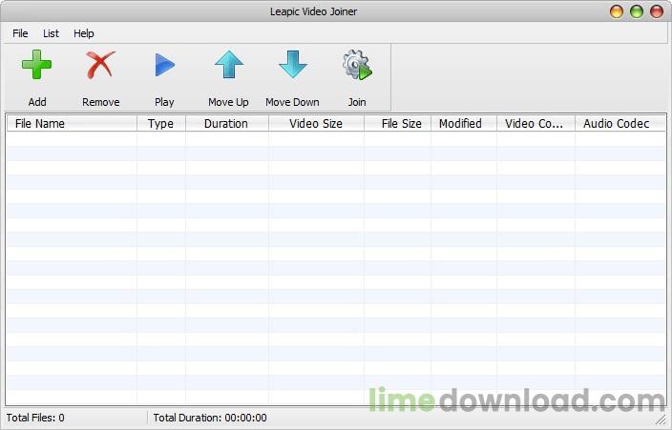Sort by the Type column header
Image resolution: width=672 pixels, height=430 pixels.
(x=161, y=124)
